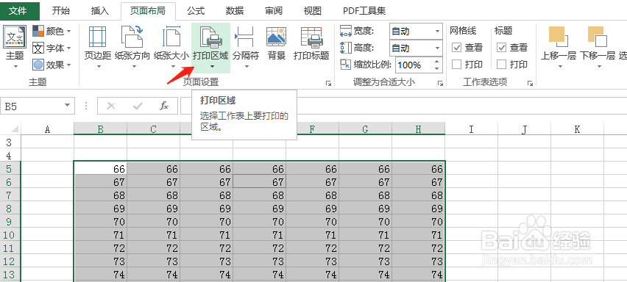Select row 5 header
Image resolution: width=627 pixels, height=282 pixels.
click(10, 169)
